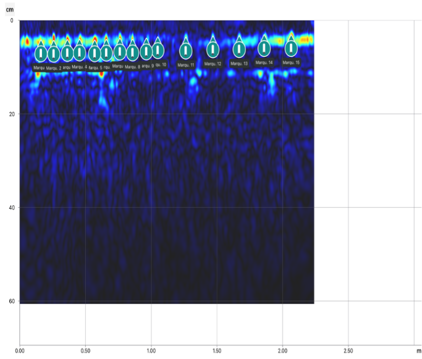Click the 'Marqu. 15' text label
The image size is (422, 359).
(291, 62)
